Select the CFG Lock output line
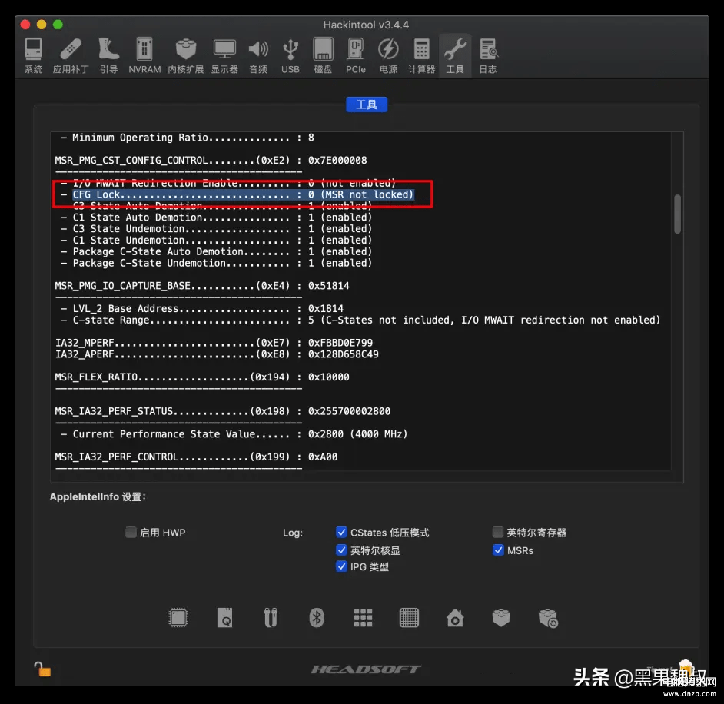Image resolution: width=724 pixels, height=704 pixels. coord(237,194)
